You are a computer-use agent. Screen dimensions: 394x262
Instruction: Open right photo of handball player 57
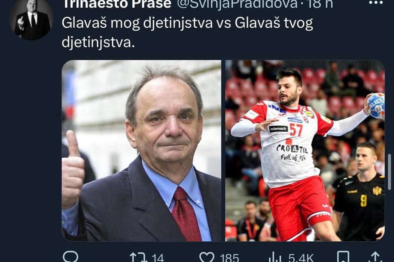tap(305, 151)
